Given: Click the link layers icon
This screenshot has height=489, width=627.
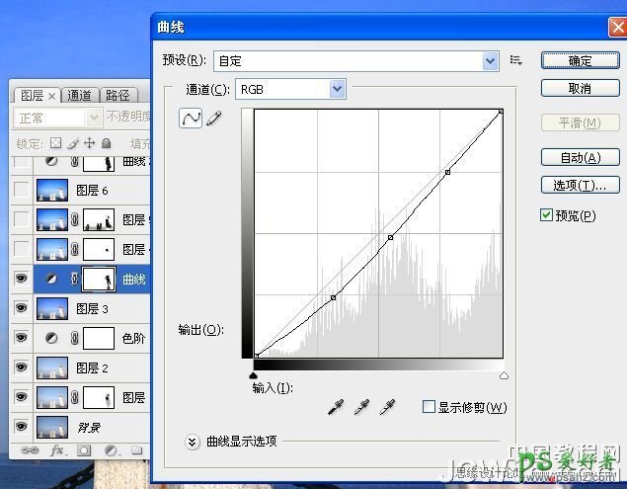Looking at the screenshot, I should 30,450.
